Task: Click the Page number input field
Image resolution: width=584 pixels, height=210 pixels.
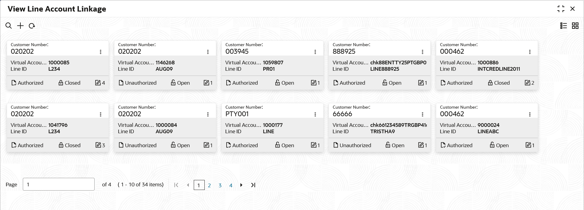Action: coord(58,184)
